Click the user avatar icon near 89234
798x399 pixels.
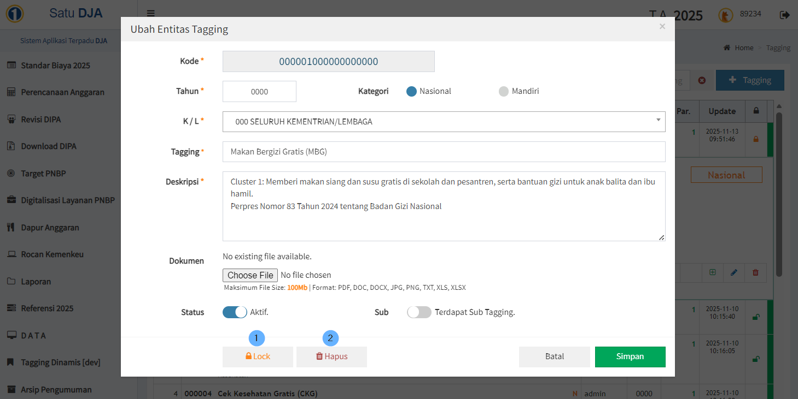[x=725, y=15]
